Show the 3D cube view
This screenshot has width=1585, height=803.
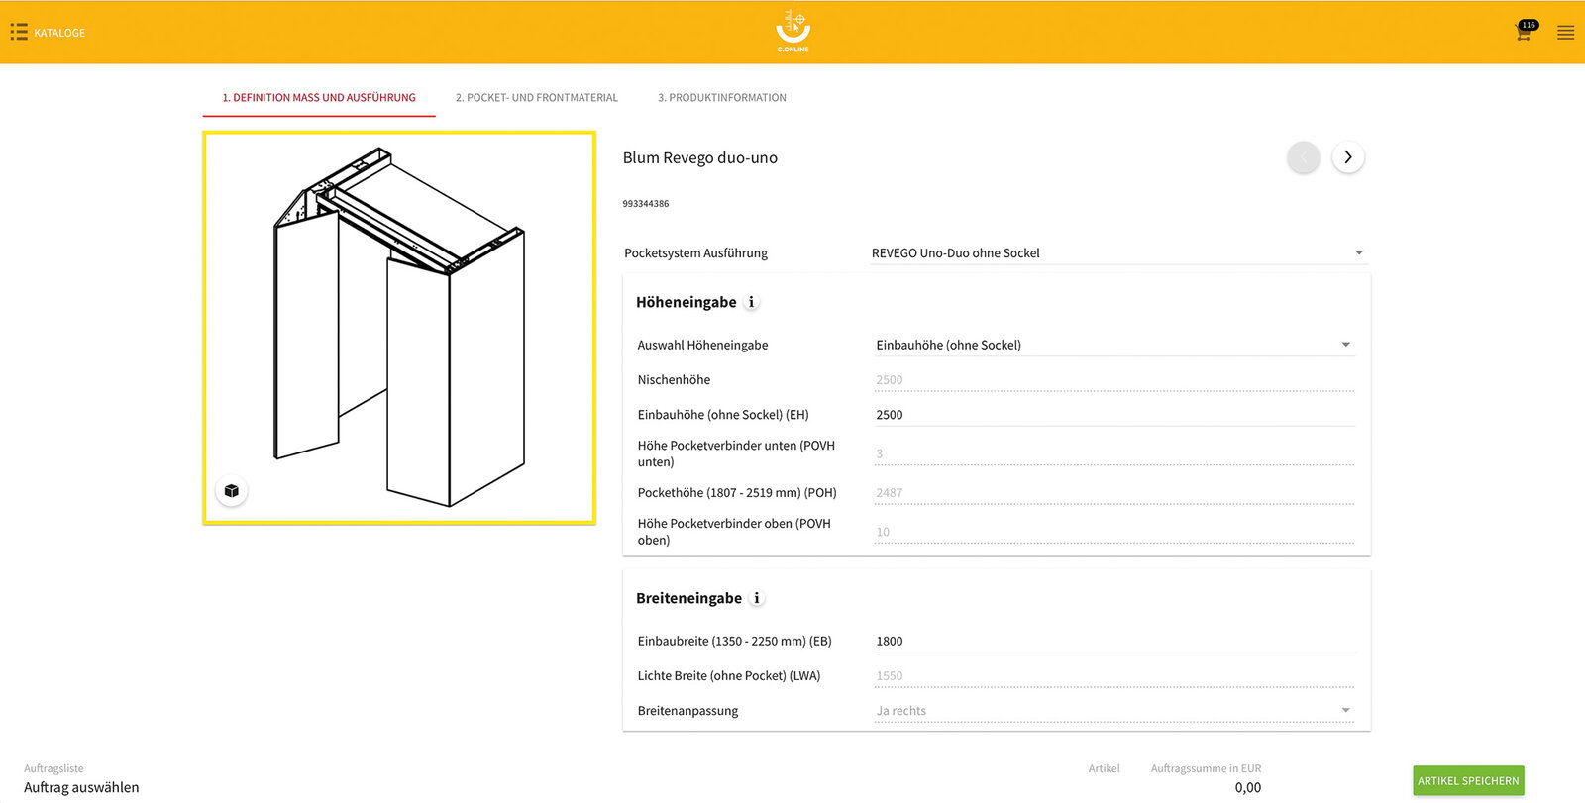232,491
